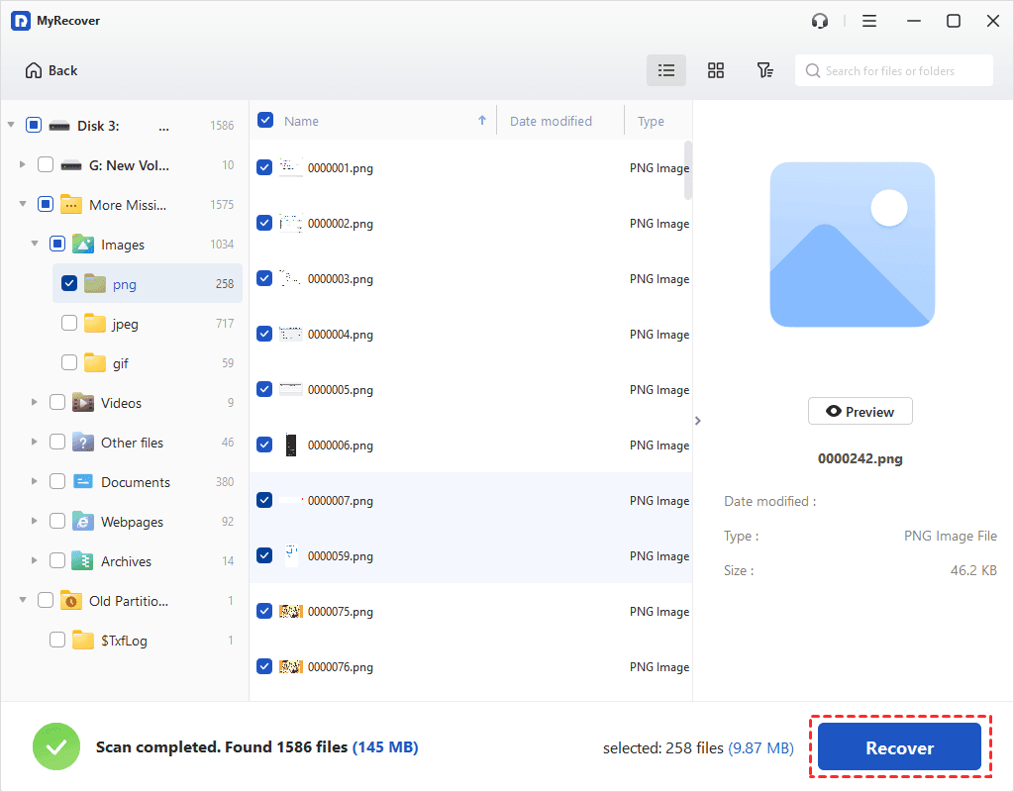
Task: Open the filter options icon
Action: 764,70
